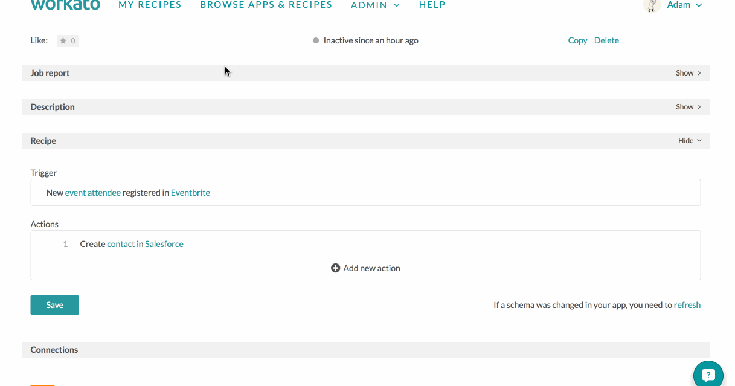Click the star like icon
Screen dimensions: 735x386
point(63,41)
